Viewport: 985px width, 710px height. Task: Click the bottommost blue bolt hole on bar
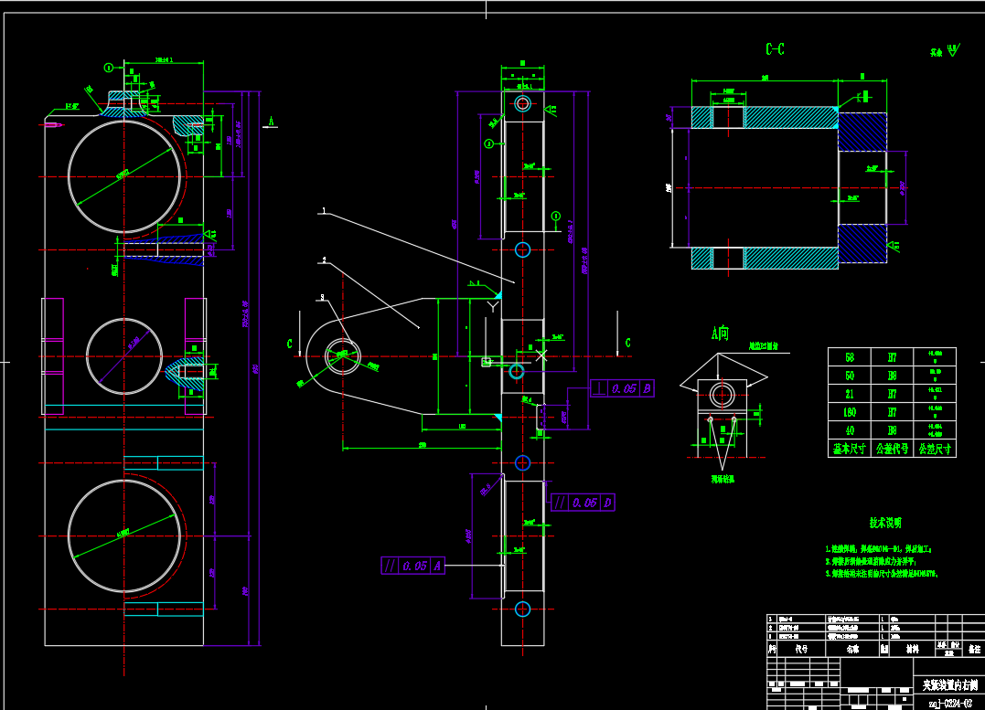pyautogui.click(x=522, y=609)
